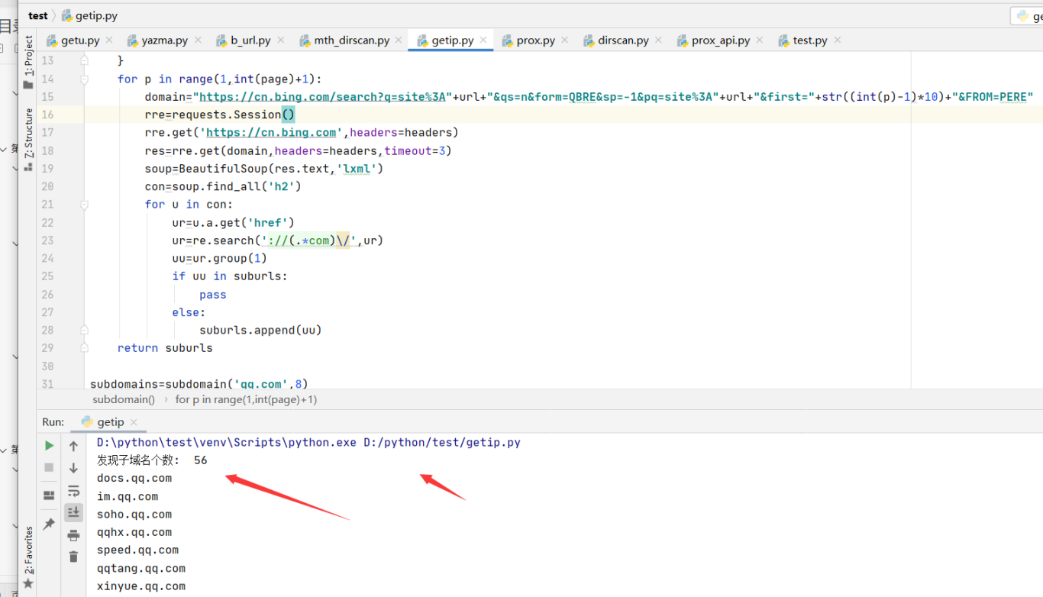The image size is (1043, 597).
Task: Close the b_url.py tab
Action: pos(280,40)
